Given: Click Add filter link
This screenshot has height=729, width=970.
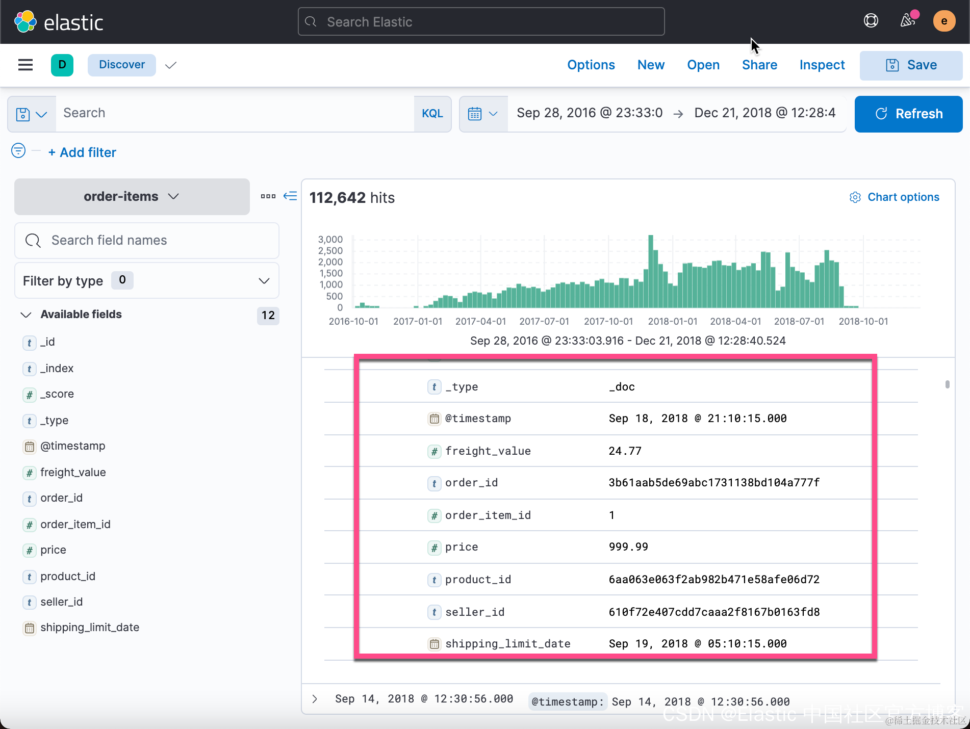Looking at the screenshot, I should (x=82, y=152).
